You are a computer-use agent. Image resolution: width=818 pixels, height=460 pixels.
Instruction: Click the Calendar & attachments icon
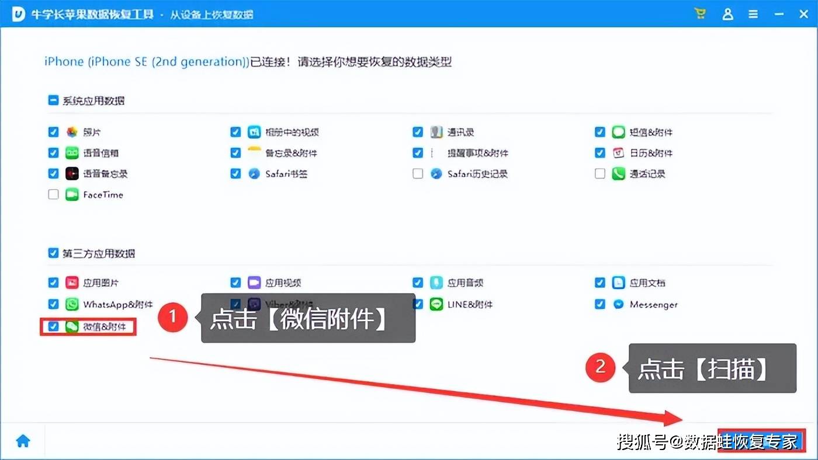(x=619, y=153)
